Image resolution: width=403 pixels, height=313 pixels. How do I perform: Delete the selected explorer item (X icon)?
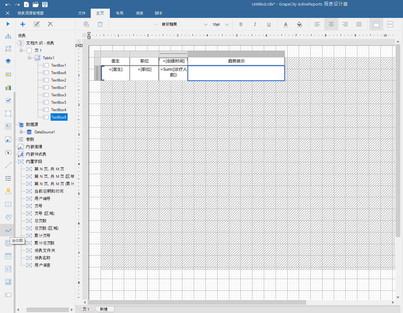click(x=50, y=24)
